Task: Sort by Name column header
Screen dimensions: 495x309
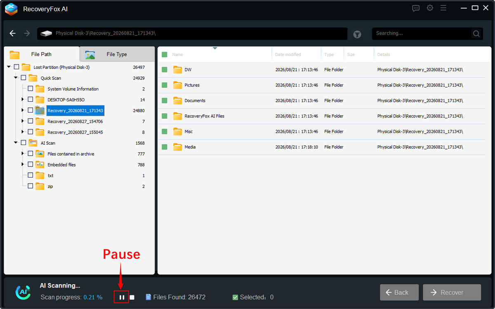Action: pyautogui.click(x=177, y=54)
